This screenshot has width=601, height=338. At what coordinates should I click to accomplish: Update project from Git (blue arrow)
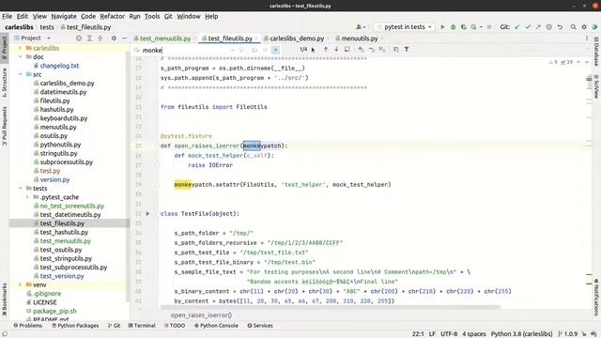(x=517, y=27)
